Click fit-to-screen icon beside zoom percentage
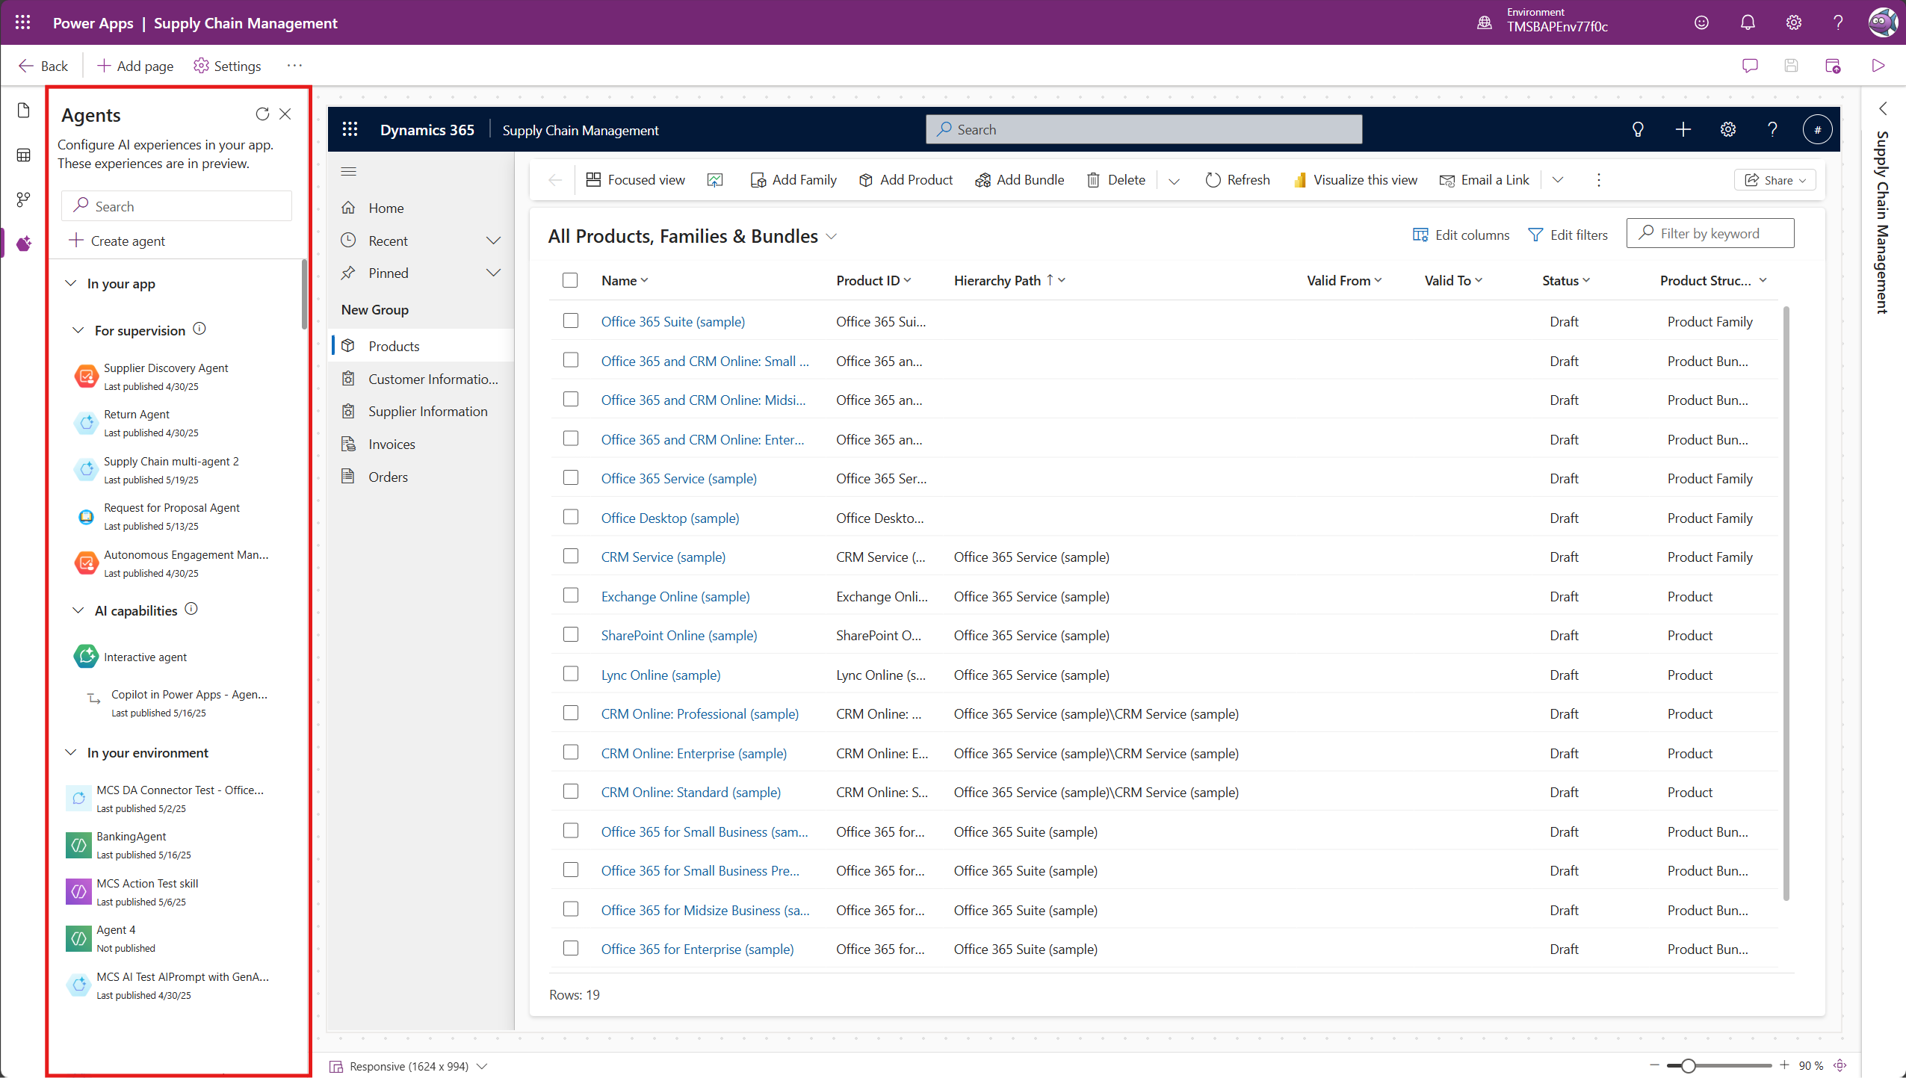1906x1078 pixels. [1841, 1065]
